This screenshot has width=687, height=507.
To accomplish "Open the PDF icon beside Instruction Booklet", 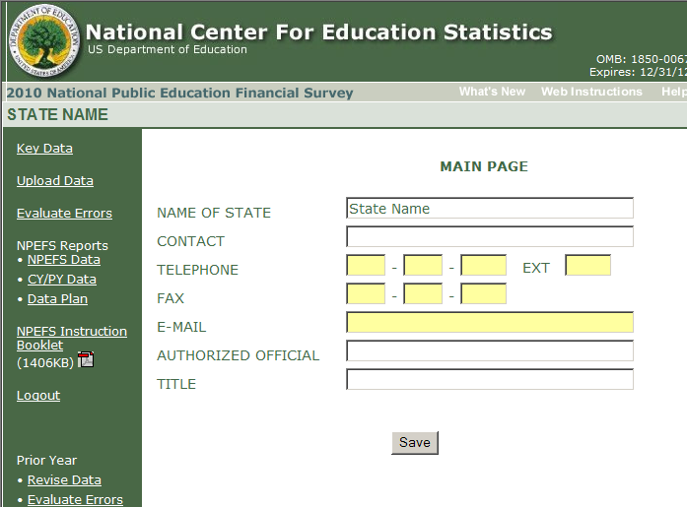I will pos(86,359).
